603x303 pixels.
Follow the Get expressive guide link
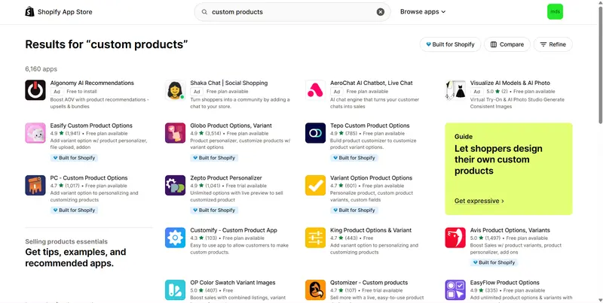click(479, 201)
